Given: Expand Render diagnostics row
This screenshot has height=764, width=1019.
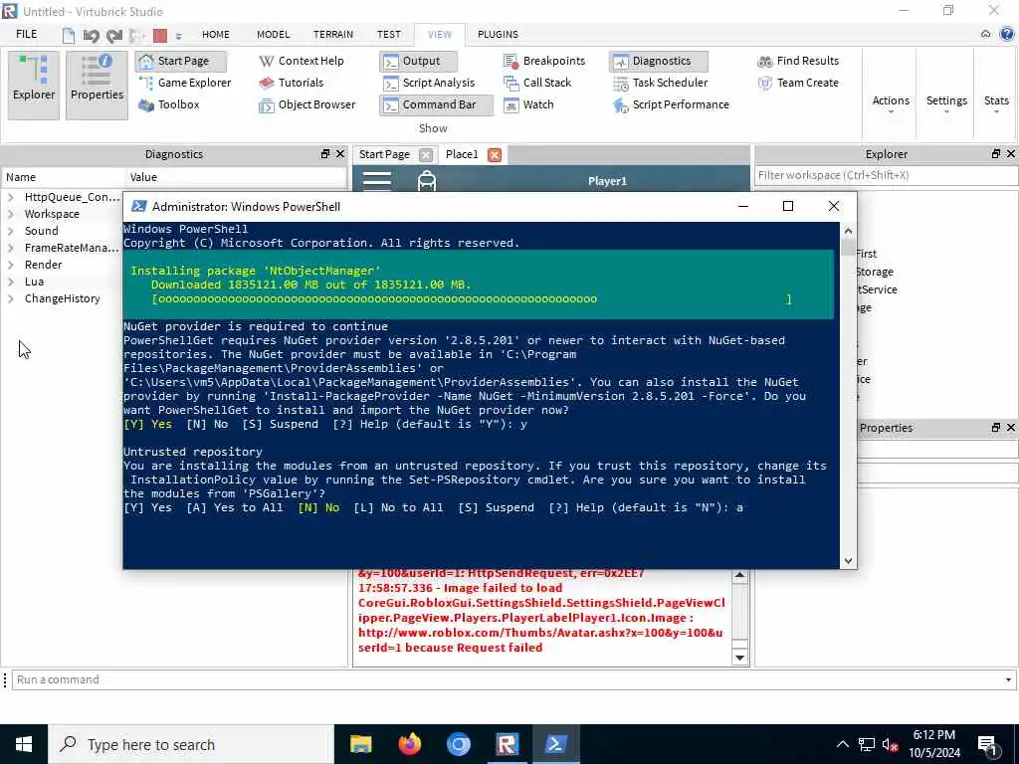Looking at the screenshot, I should 10,265.
